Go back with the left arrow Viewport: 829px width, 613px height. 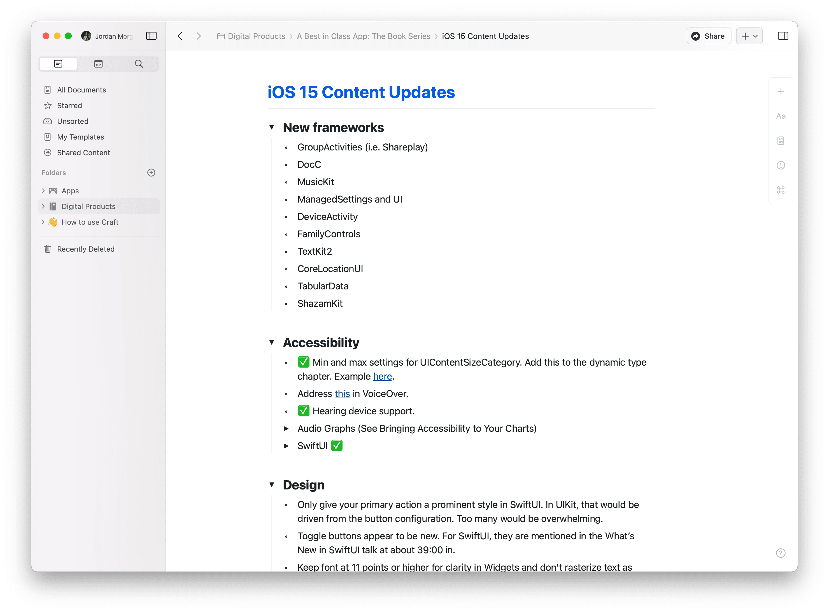coord(180,36)
